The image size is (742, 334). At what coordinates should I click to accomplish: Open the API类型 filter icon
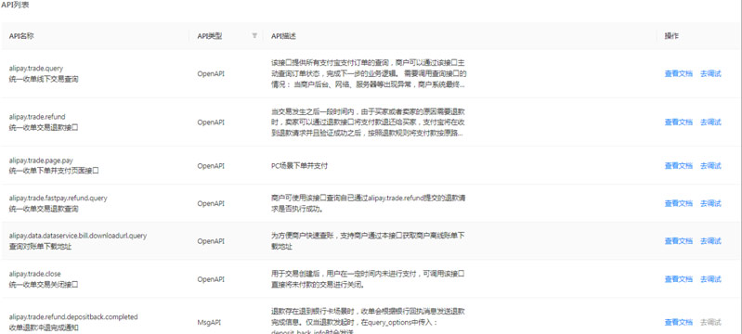pyautogui.click(x=254, y=35)
